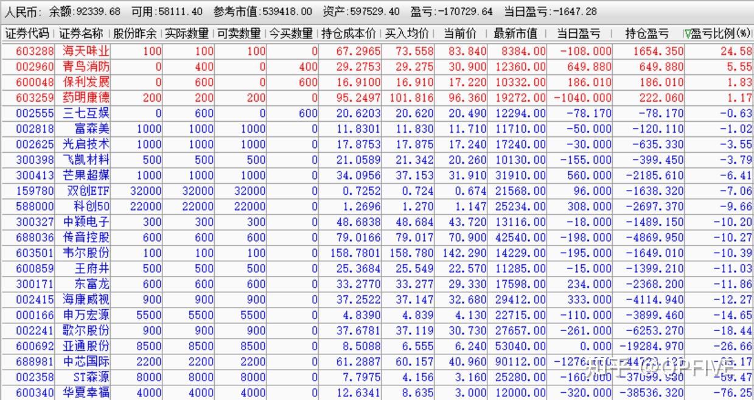This screenshot has height=400, width=754.
Task: Click stock code 002960
Action: pyautogui.click(x=35, y=66)
